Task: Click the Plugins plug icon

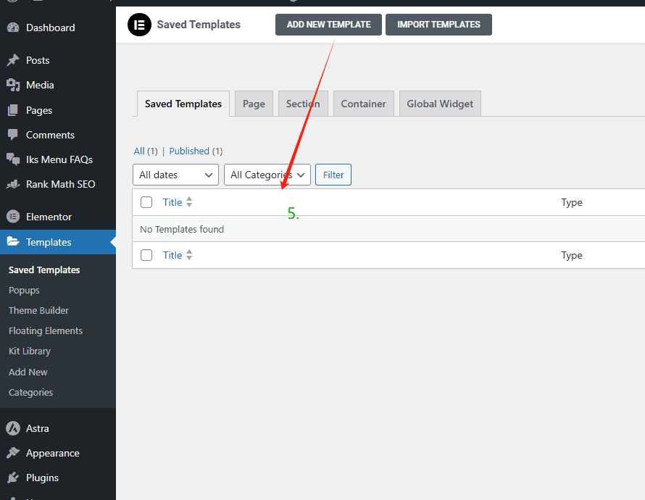Action: coord(13,478)
